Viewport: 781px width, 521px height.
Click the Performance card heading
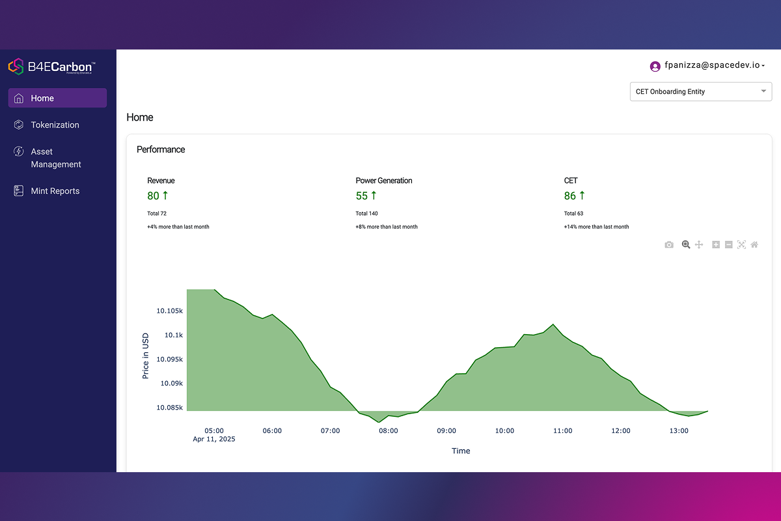pyautogui.click(x=161, y=150)
